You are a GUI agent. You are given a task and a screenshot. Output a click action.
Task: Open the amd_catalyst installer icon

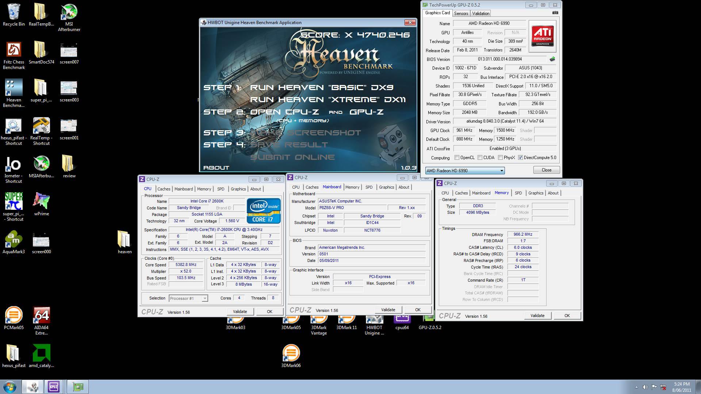point(41,356)
